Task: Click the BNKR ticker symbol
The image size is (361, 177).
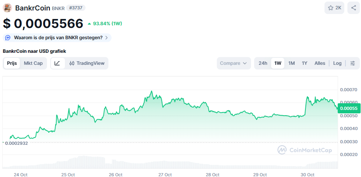Action: click(58, 8)
